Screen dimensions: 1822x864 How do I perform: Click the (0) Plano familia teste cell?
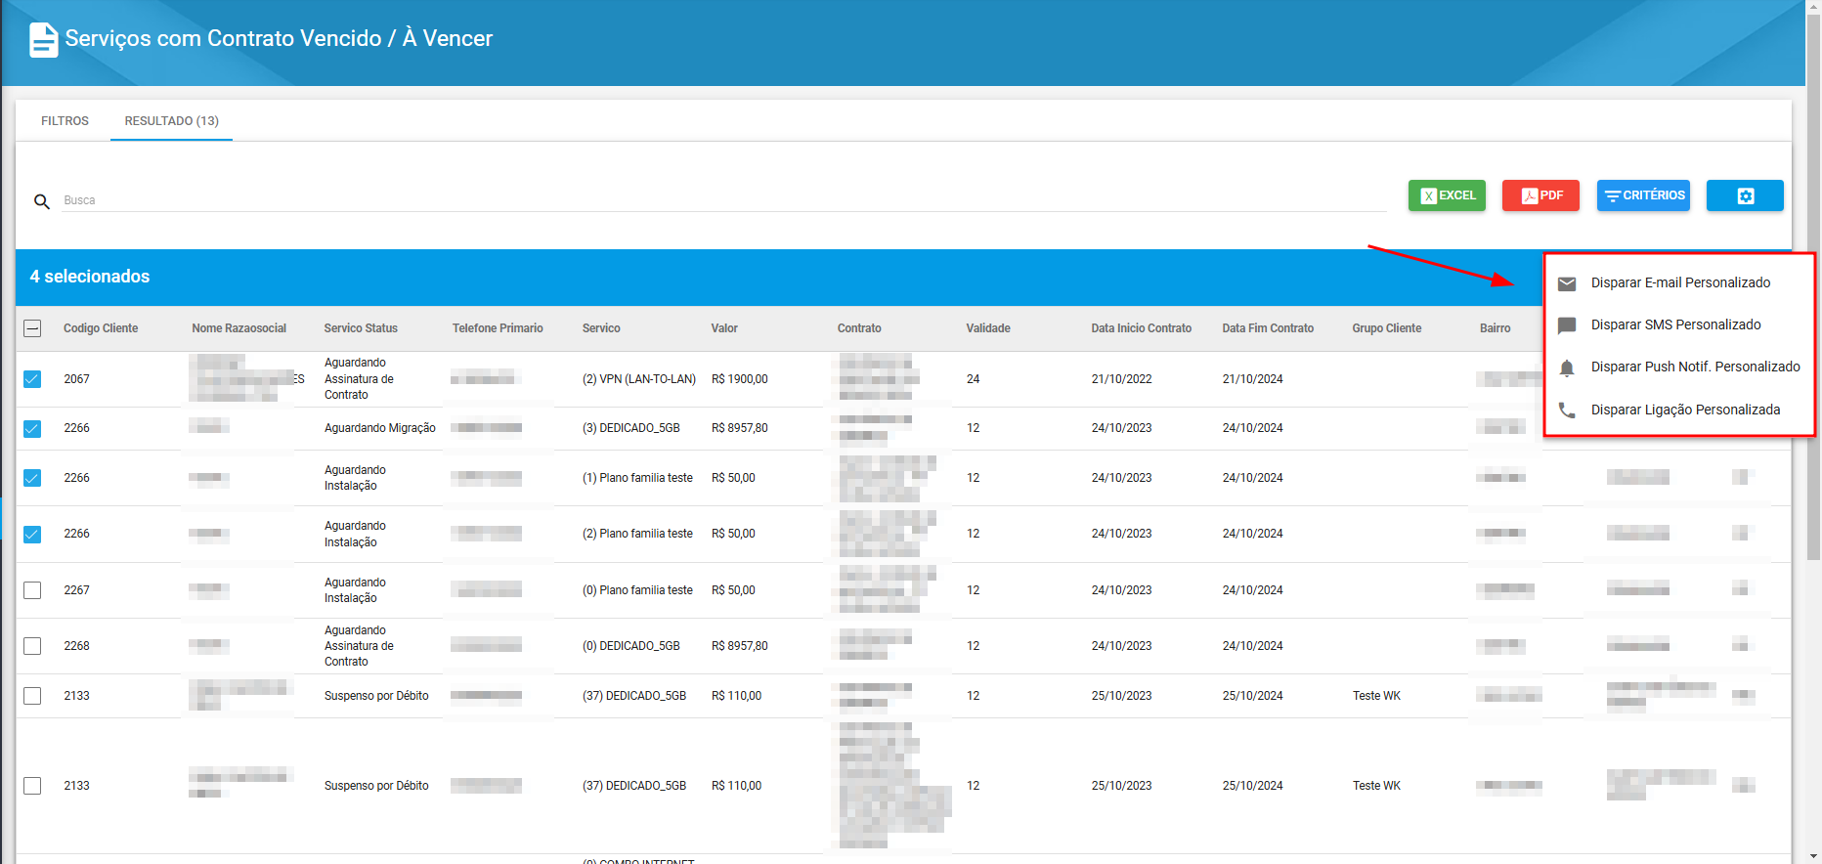pyautogui.click(x=637, y=590)
